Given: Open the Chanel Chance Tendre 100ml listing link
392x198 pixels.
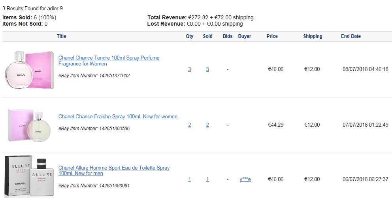Looking at the screenshot, I should [109, 61].
